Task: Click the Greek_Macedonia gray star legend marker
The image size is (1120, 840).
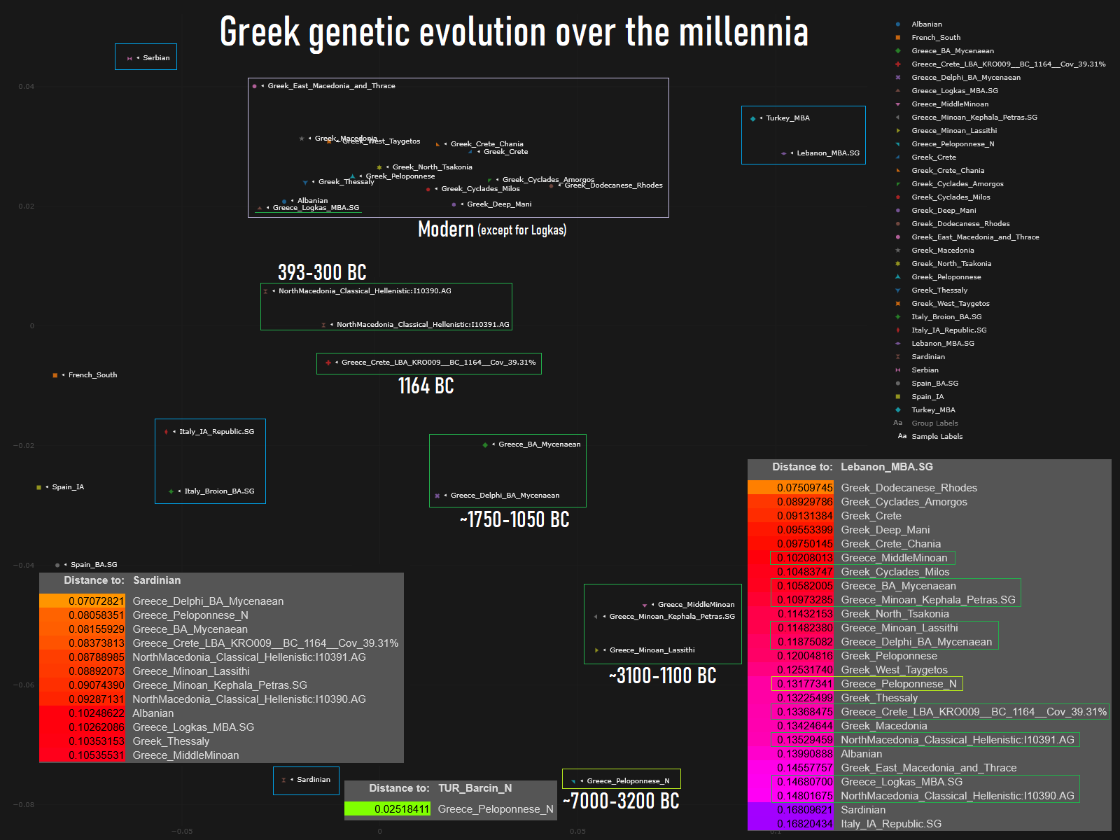Action: point(898,251)
